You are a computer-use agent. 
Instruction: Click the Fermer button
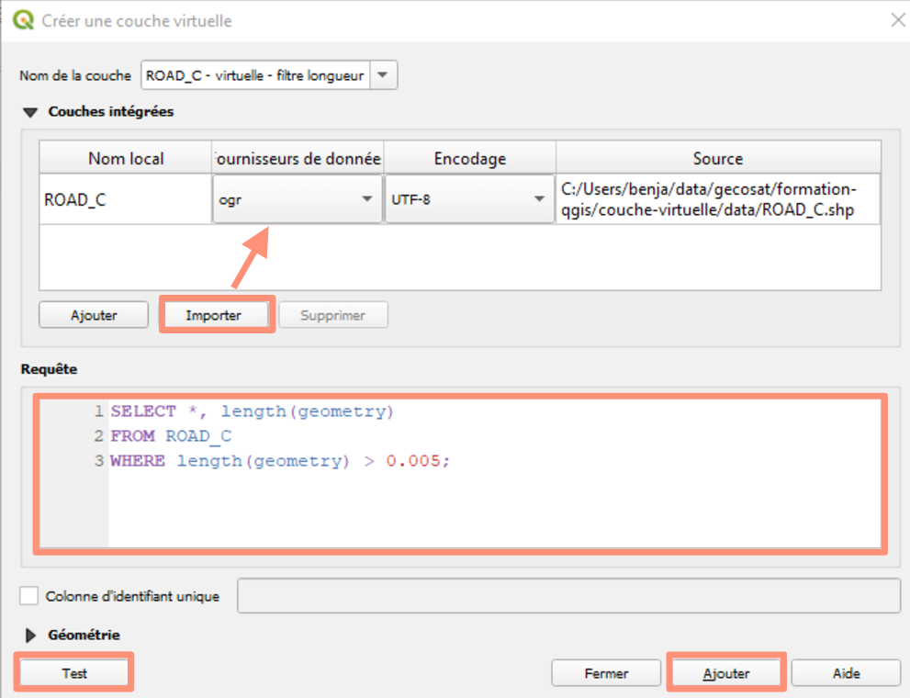(x=606, y=673)
